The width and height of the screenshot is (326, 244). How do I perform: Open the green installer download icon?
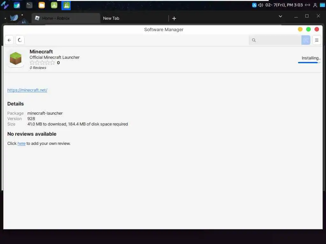54,5
